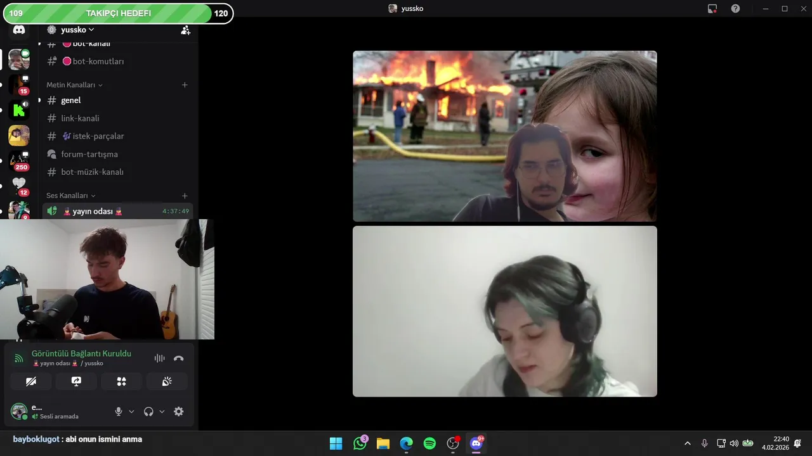Open the yayın odası / yussko link
The width and height of the screenshot is (812, 456).
click(x=67, y=364)
